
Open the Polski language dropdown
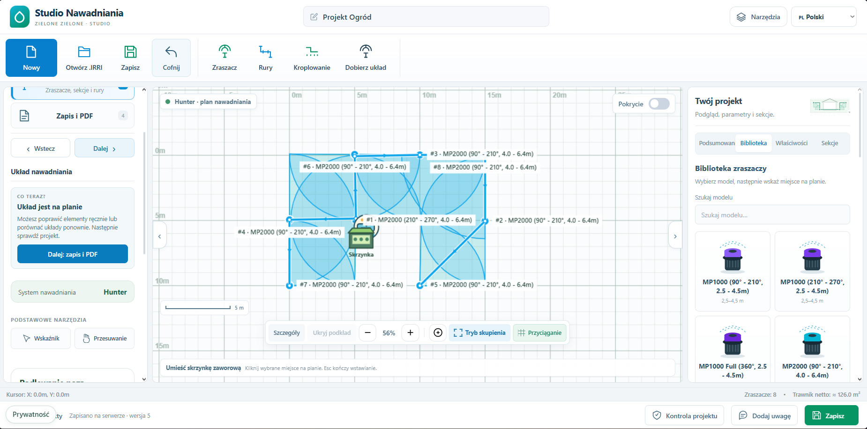(824, 17)
